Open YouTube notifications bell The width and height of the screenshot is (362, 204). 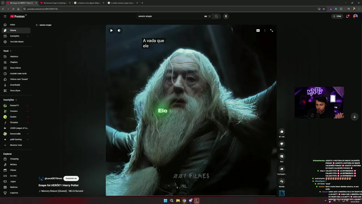[x=348, y=16]
